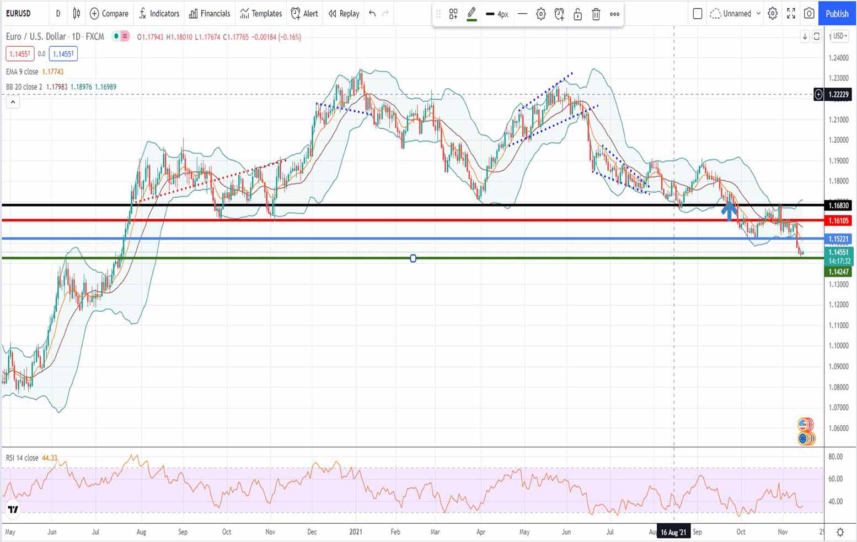The width and height of the screenshot is (857, 542).
Task: Expand the Unnamed layout dropdown
Action: point(758,14)
